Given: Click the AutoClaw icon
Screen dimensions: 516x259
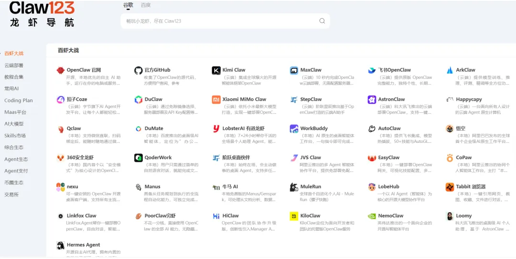Looking at the screenshot, I should pyautogui.click(x=372, y=129).
